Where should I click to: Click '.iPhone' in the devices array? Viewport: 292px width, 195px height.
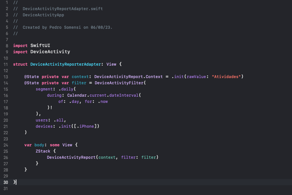(85, 126)
